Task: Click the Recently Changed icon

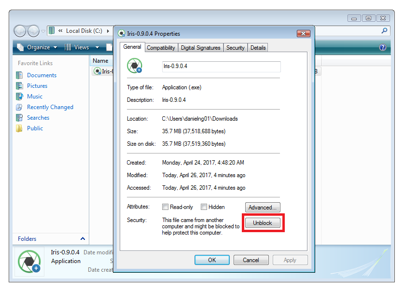Action: [20, 107]
